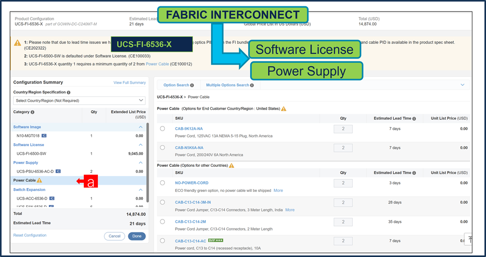Collapse the Software License section
The height and width of the screenshot is (257, 486).
tap(141, 145)
